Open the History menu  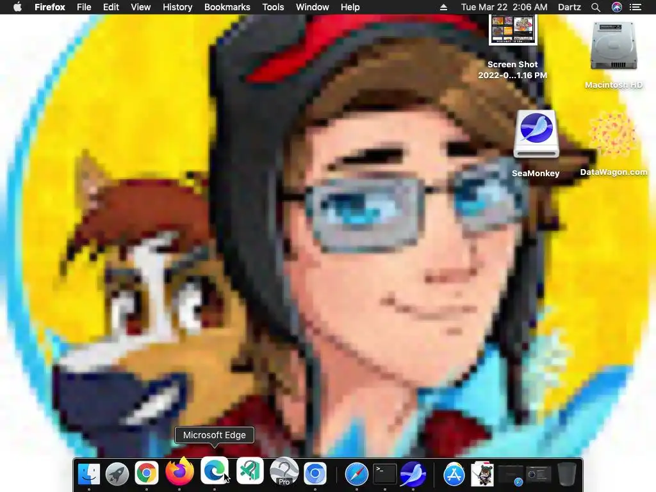tap(177, 7)
